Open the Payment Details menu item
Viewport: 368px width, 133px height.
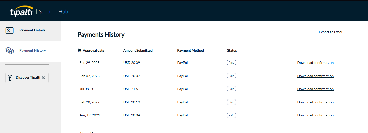(x=32, y=30)
